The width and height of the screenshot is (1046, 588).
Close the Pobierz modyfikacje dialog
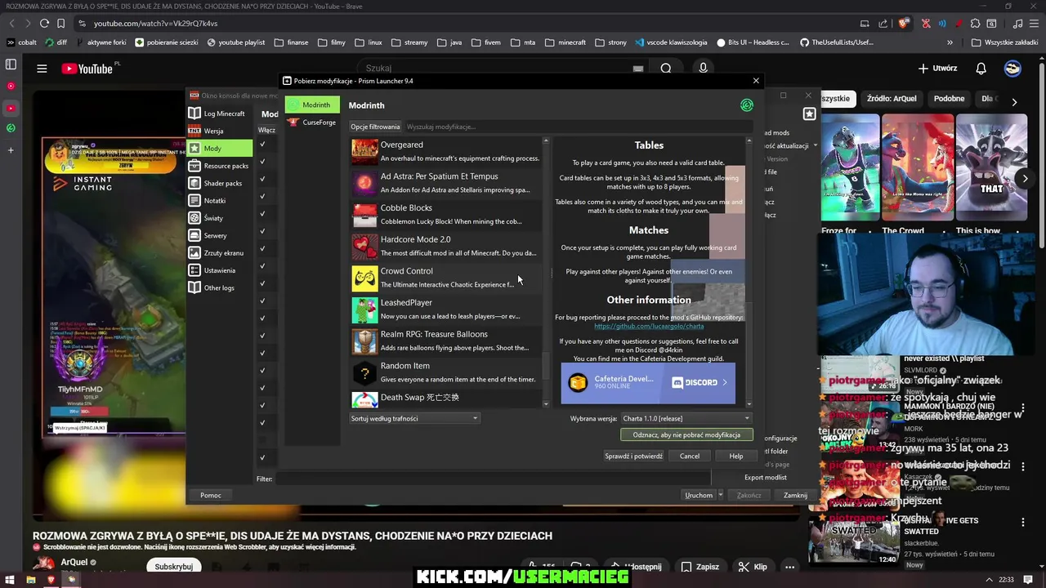pyautogui.click(x=756, y=81)
